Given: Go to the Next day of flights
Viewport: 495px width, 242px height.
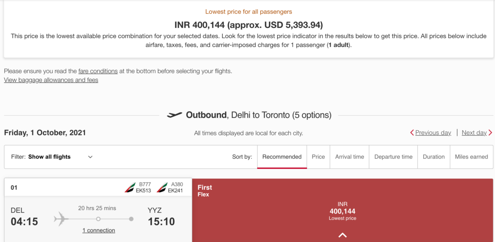Looking at the screenshot, I should [474, 132].
